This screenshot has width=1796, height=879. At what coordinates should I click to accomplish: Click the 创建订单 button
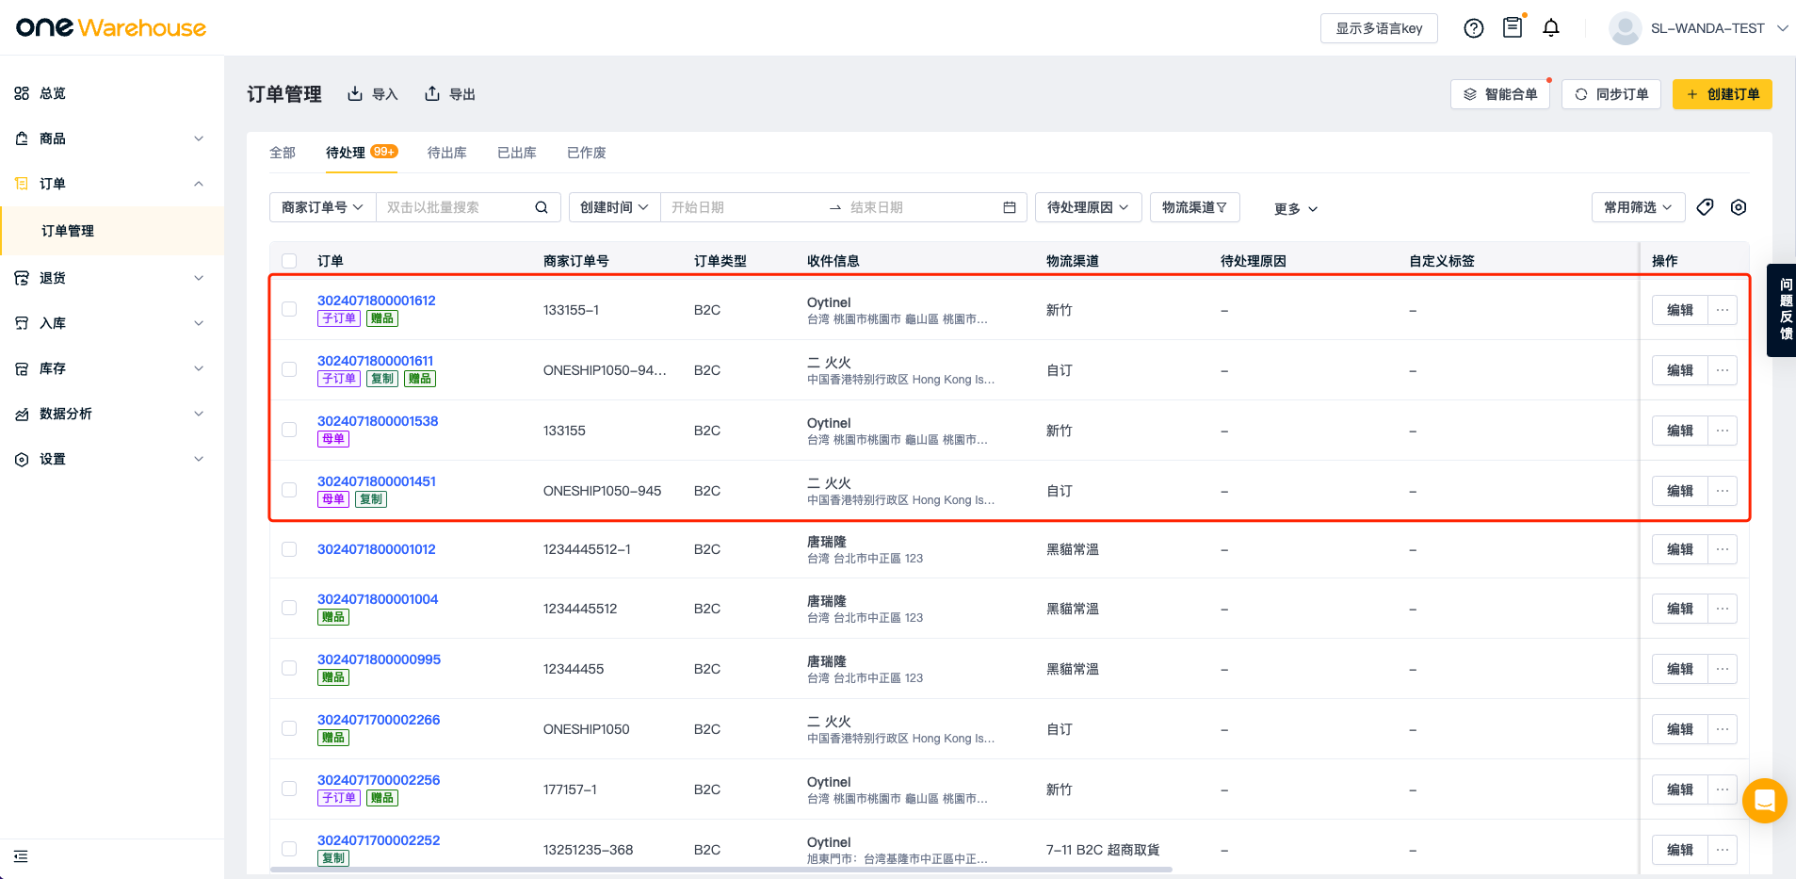1722,94
